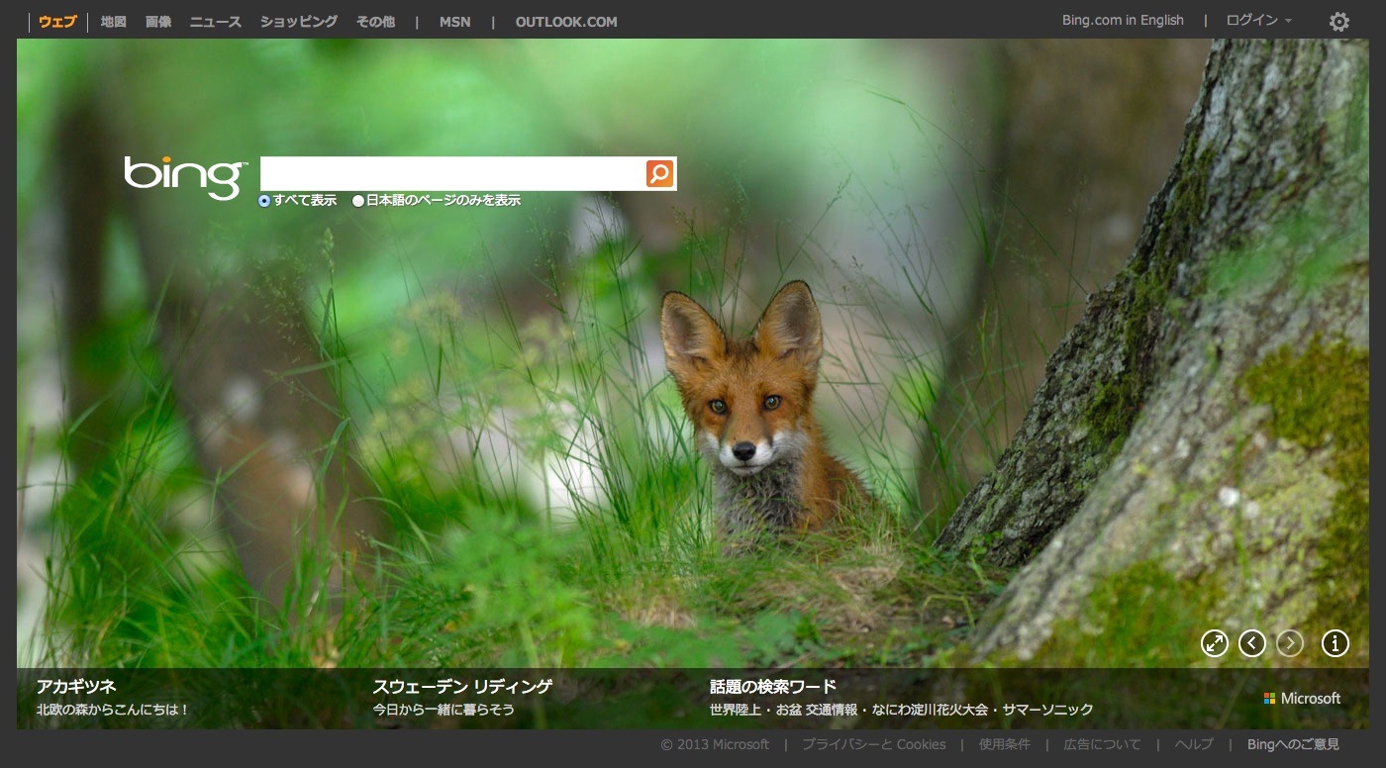1386x768 pixels.
Task: Click the orange search magnifier button
Action: click(659, 174)
